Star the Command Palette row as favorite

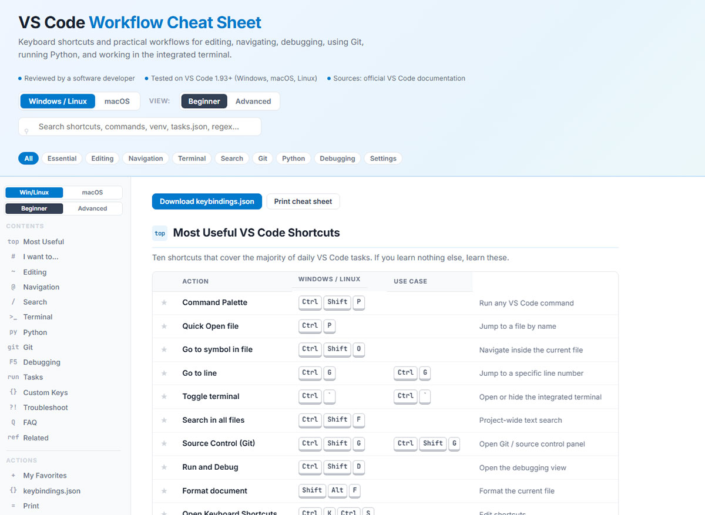click(164, 302)
